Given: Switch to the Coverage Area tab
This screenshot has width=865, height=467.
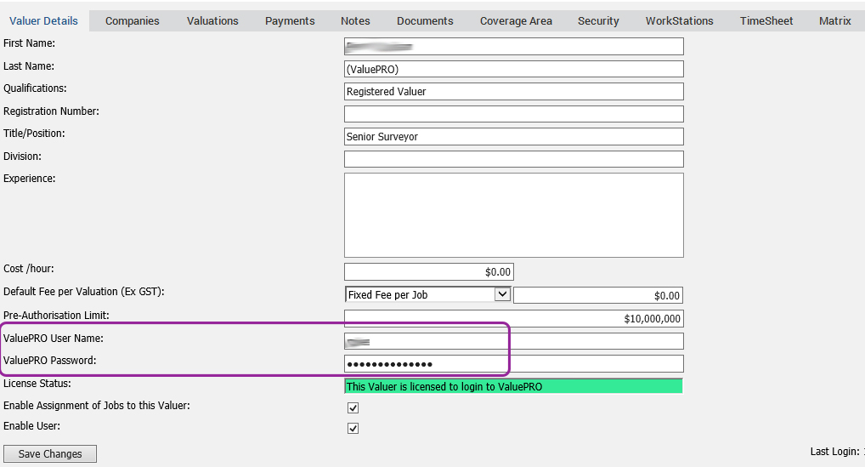Looking at the screenshot, I should 516,21.
